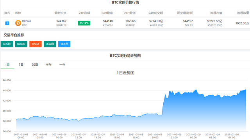Click the 44,000 y-axis label
The width and height of the screenshot is (250, 140).
(7, 91)
